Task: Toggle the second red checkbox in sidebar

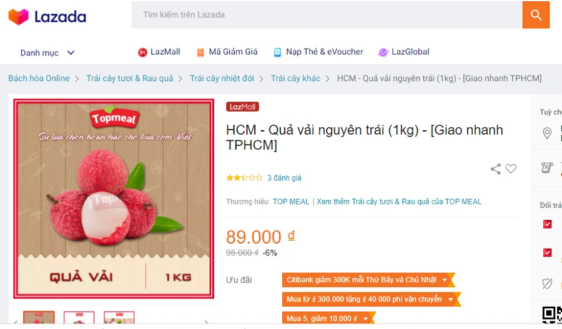Action: [547, 252]
